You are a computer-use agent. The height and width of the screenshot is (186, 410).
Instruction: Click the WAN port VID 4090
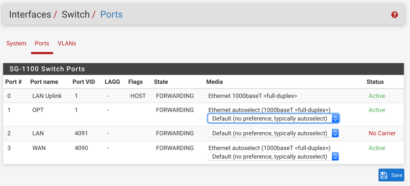tap(81, 148)
